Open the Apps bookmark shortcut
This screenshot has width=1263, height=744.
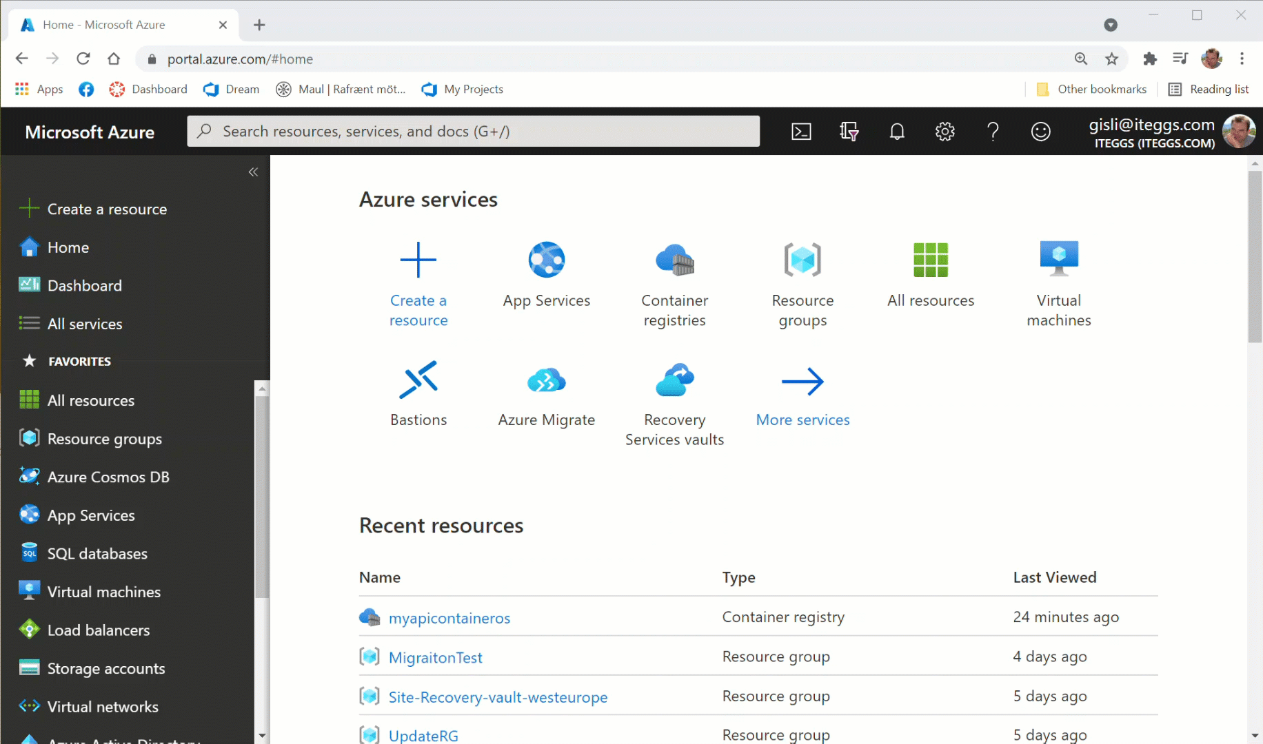coord(39,89)
